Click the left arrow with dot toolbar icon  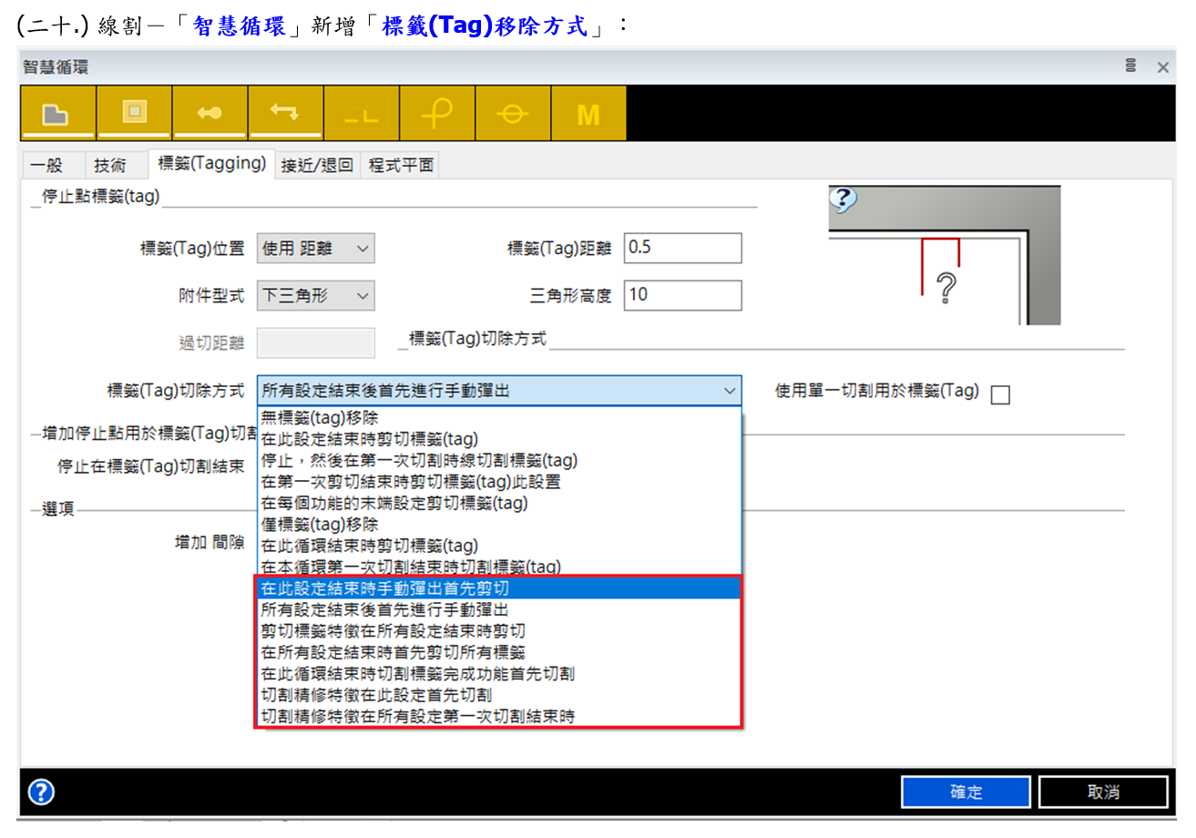click(210, 113)
